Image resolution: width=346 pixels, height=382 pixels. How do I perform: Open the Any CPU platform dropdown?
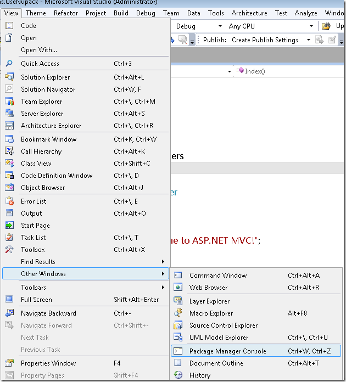coord(311,26)
